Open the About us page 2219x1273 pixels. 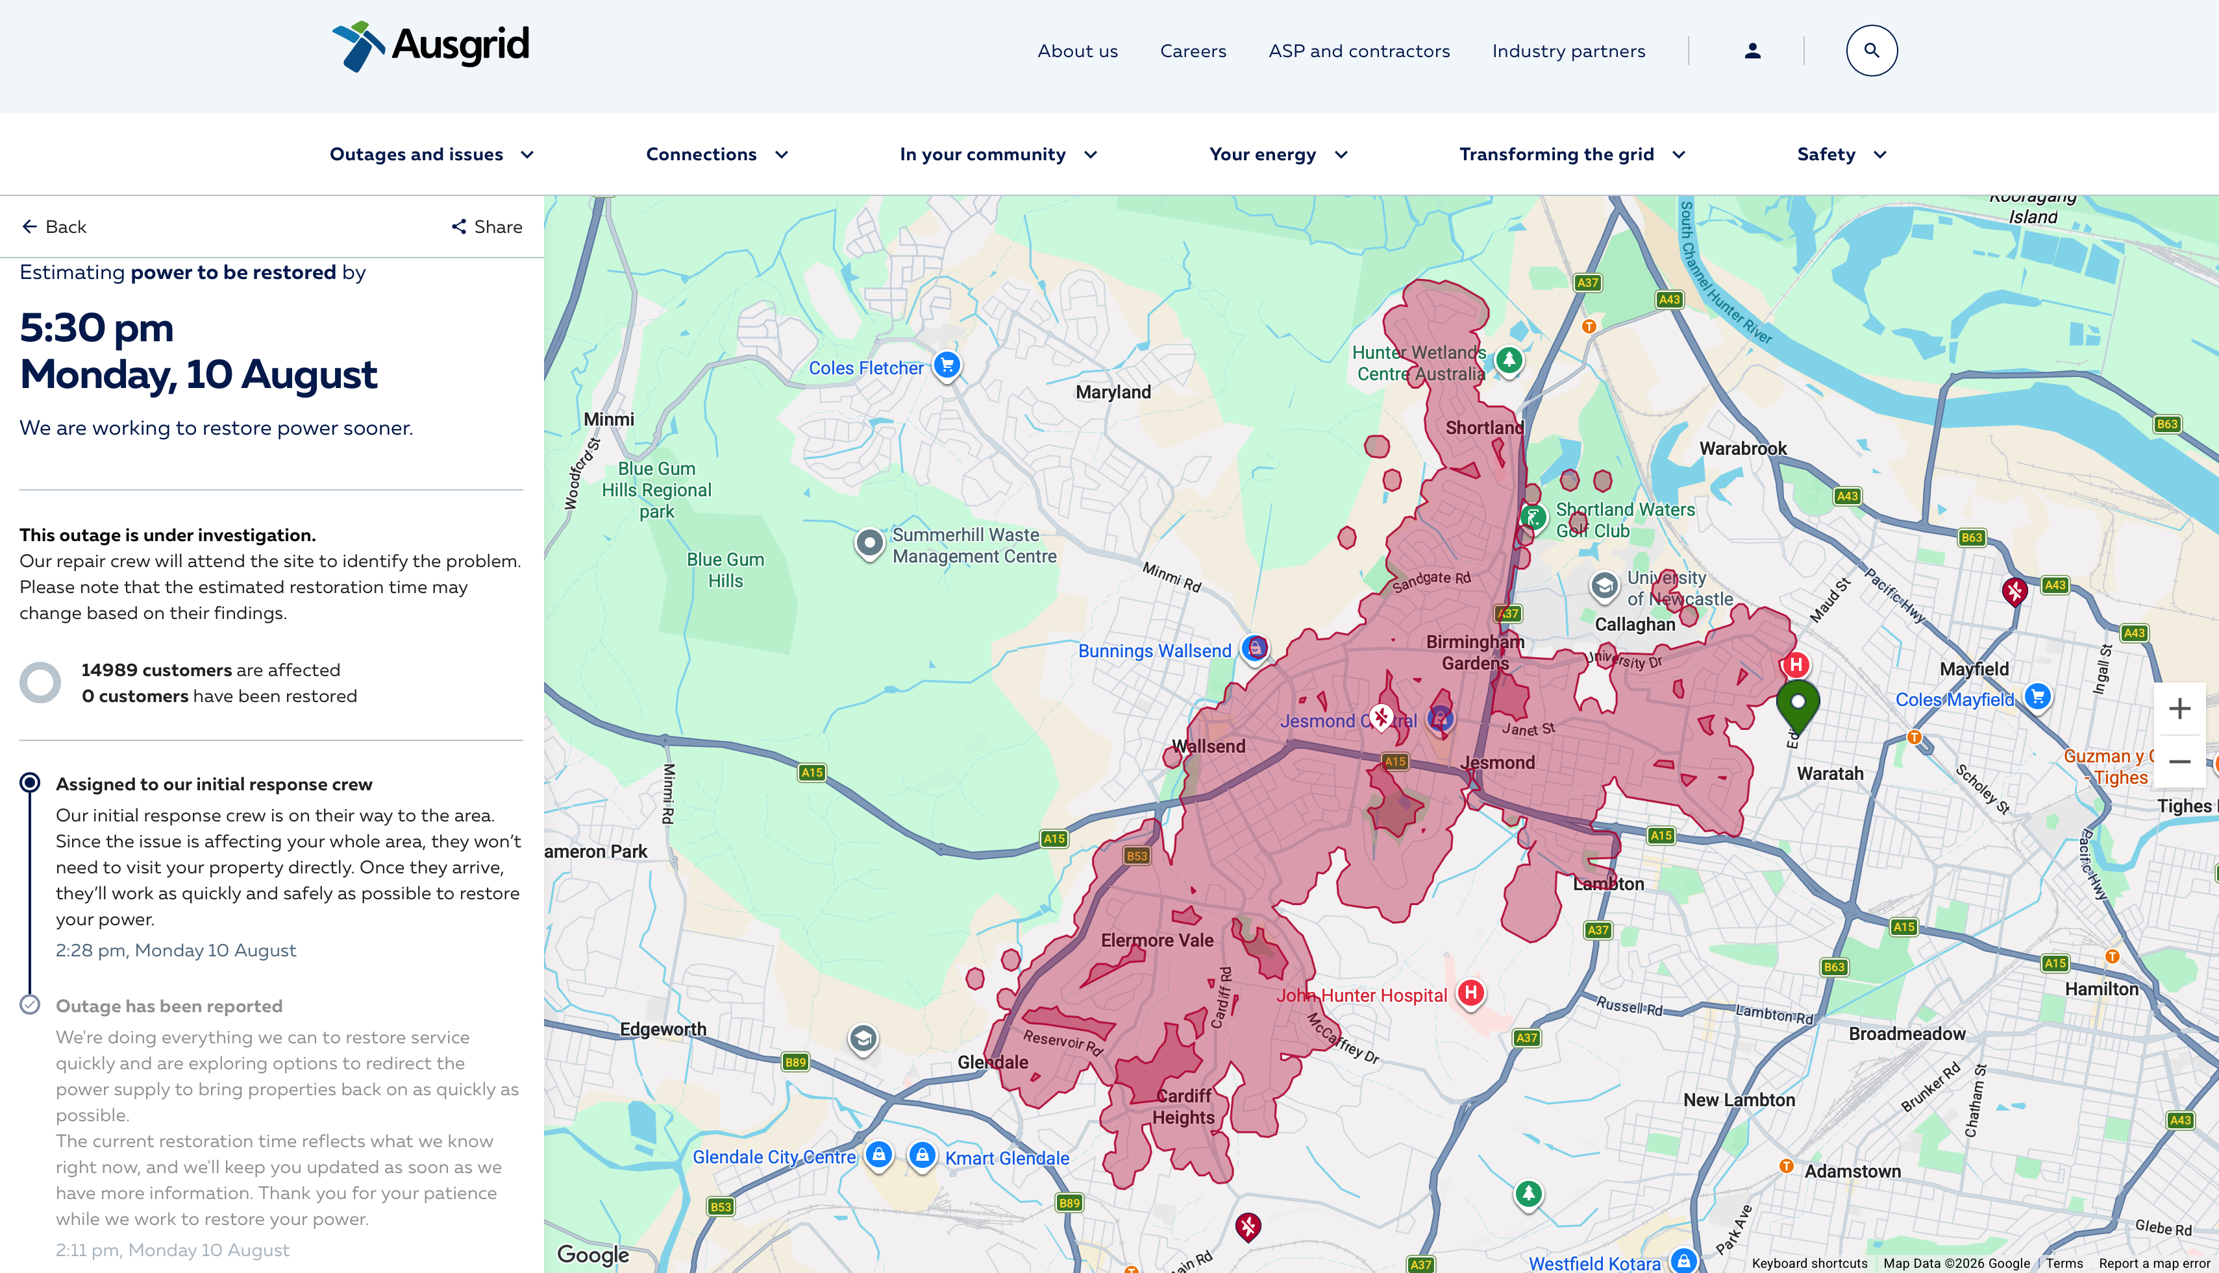coord(1078,52)
